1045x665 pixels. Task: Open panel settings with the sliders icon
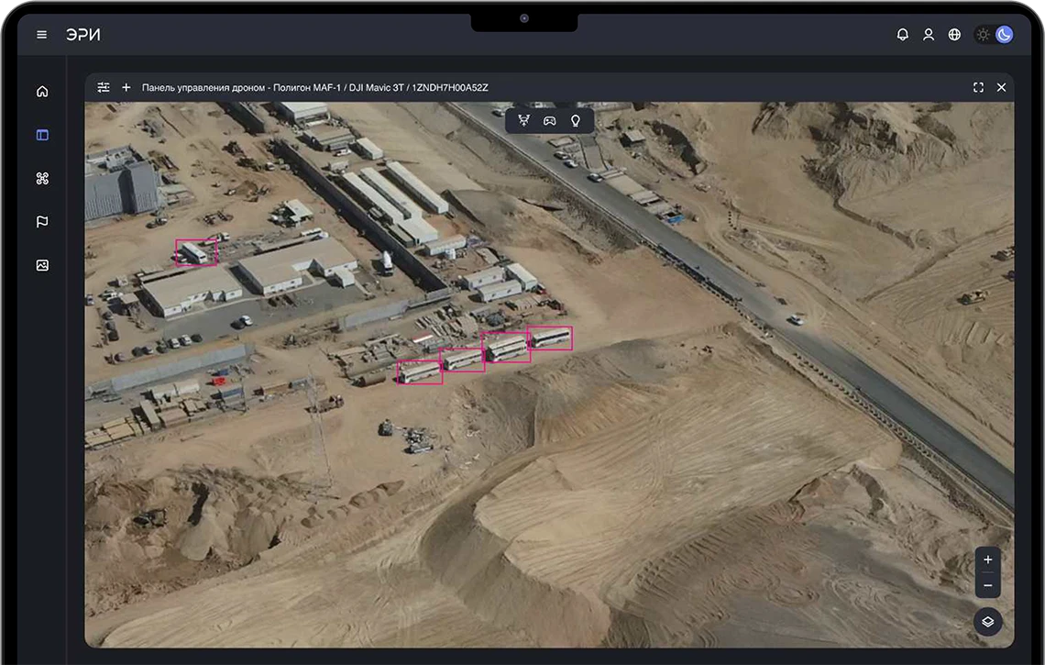click(x=104, y=87)
